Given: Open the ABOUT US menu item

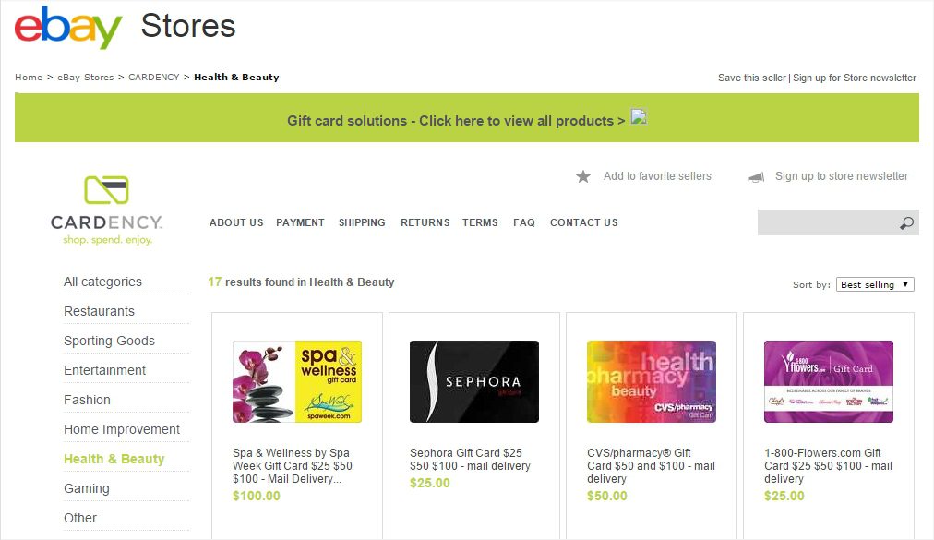Looking at the screenshot, I should [236, 222].
